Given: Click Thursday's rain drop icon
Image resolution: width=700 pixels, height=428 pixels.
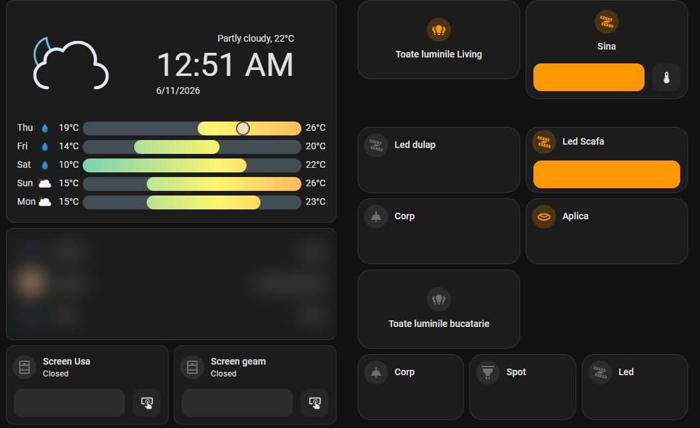Looking at the screenshot, I should (45, 128).
